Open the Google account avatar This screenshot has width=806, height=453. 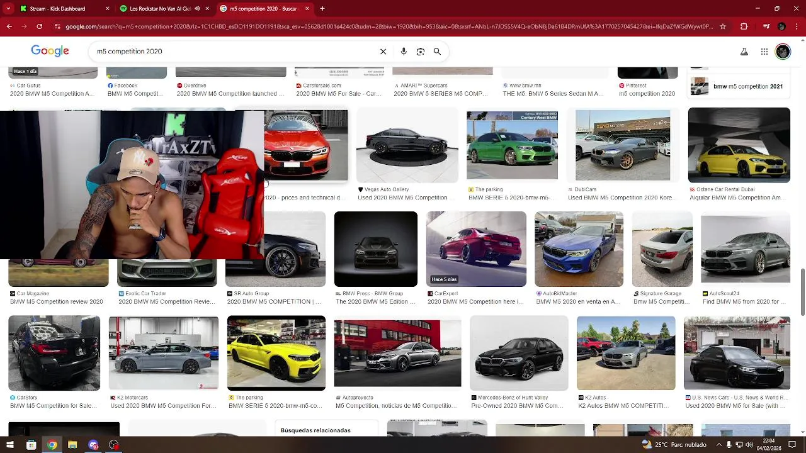(x=783, y=52)
